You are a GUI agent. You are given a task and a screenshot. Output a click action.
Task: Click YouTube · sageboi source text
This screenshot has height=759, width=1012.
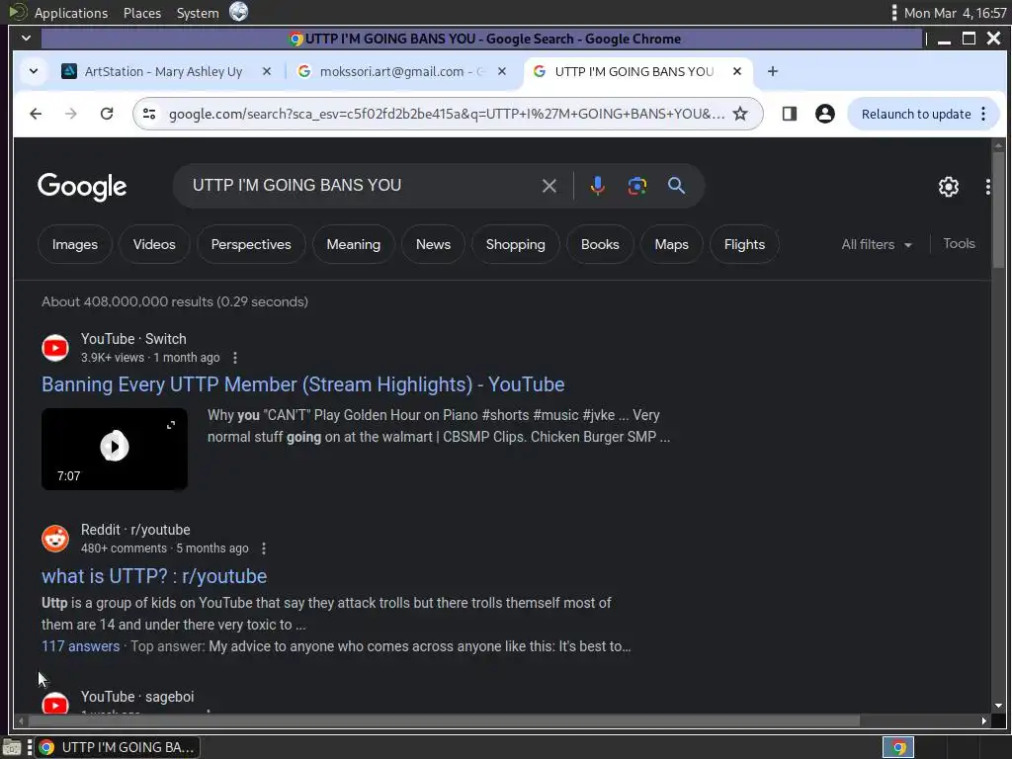click(x=137, y=697)
